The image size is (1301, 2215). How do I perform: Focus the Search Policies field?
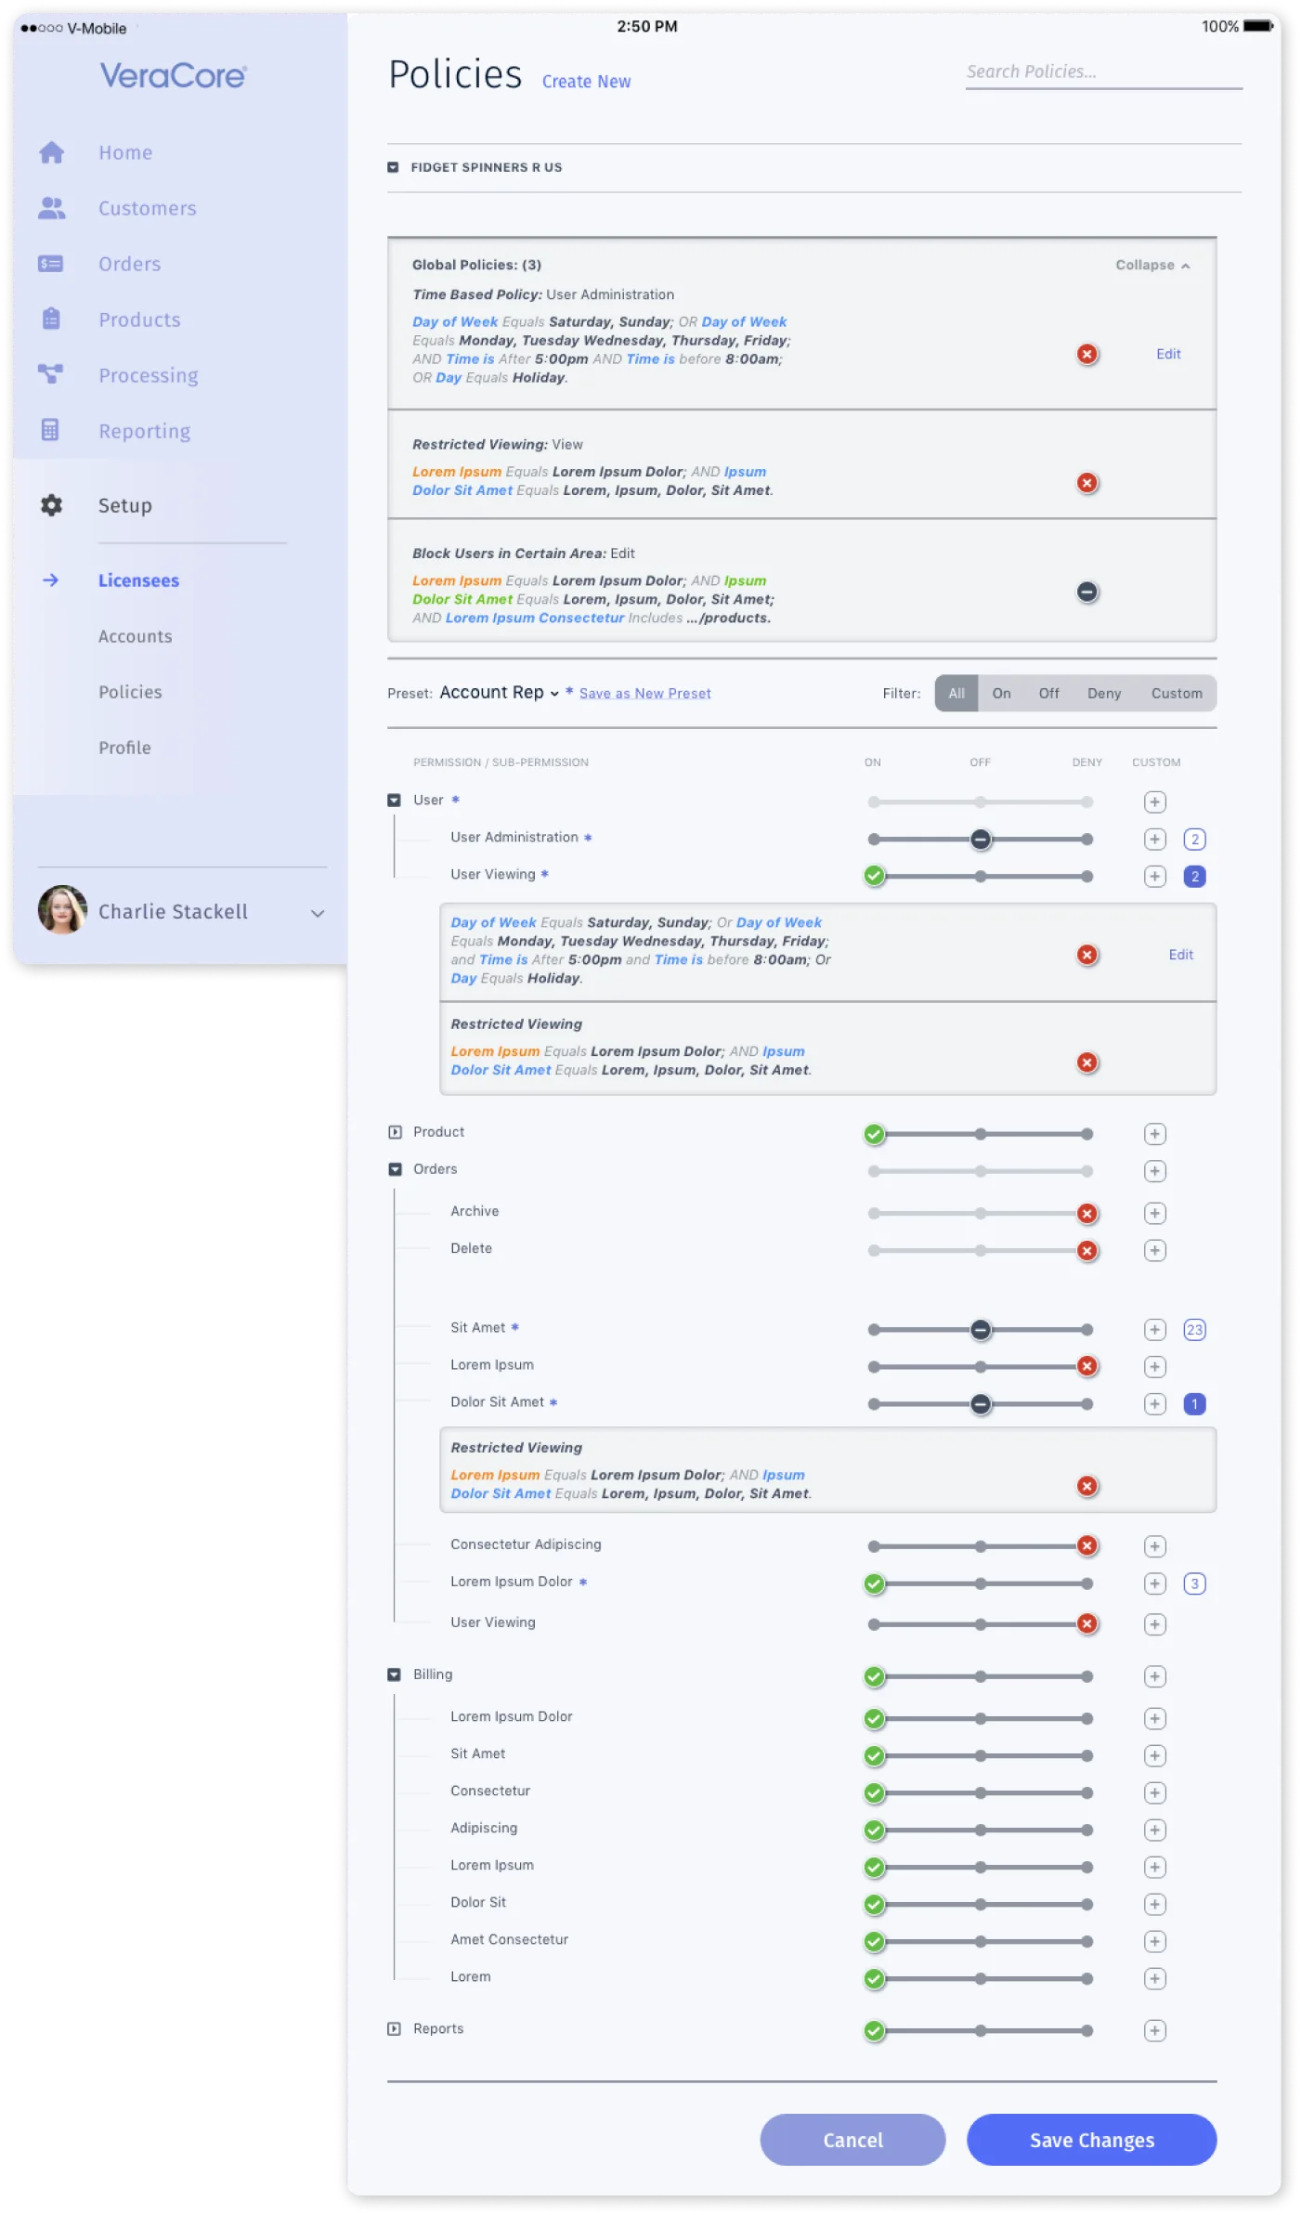(x=1104, y=72)
